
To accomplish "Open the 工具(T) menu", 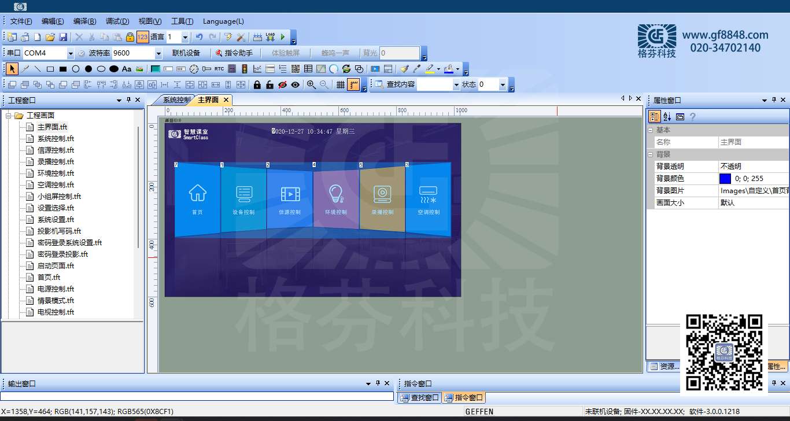I will click(x=182, y=21).
